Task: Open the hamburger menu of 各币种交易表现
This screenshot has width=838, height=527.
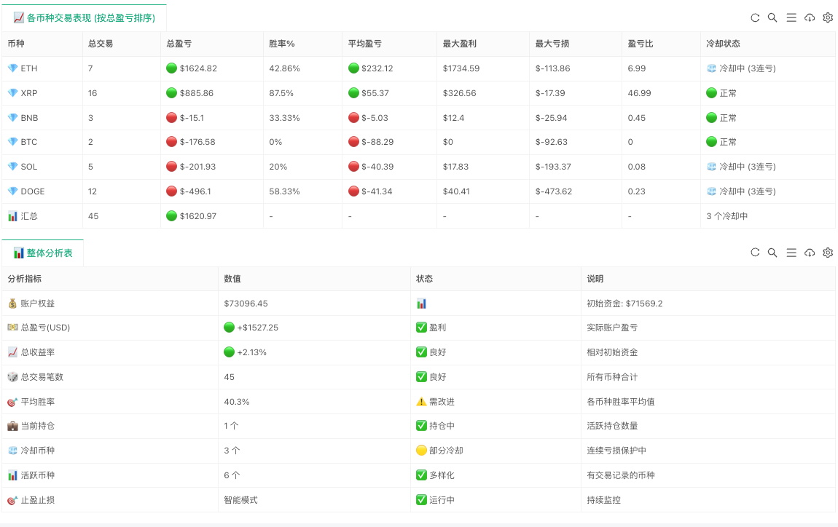Action: [x=791, y=17]
